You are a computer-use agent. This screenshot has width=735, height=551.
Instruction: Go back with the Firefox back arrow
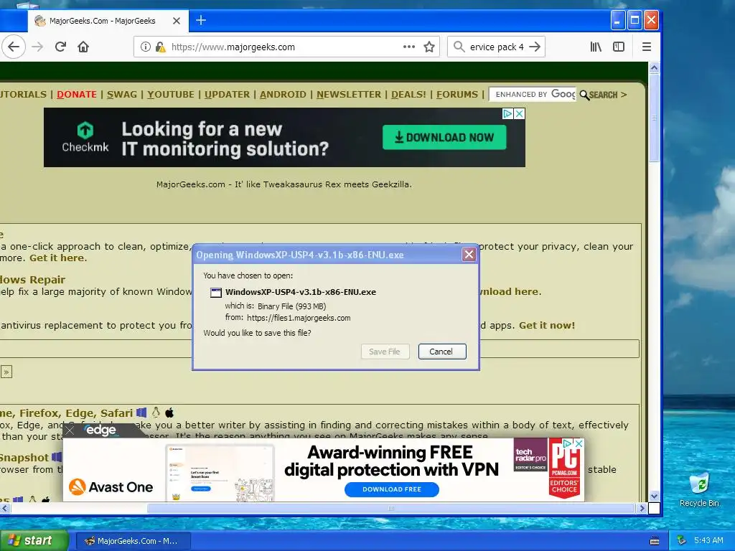(x=14, y=47)
